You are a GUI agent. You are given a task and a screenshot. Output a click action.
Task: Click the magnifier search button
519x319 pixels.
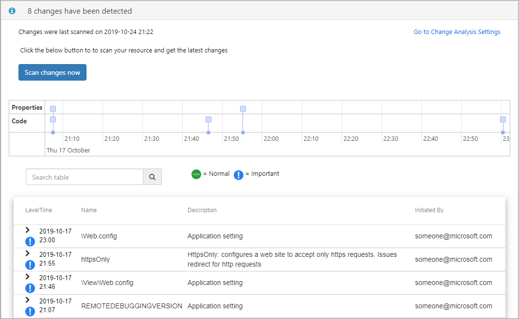click(x=152, y=177)
